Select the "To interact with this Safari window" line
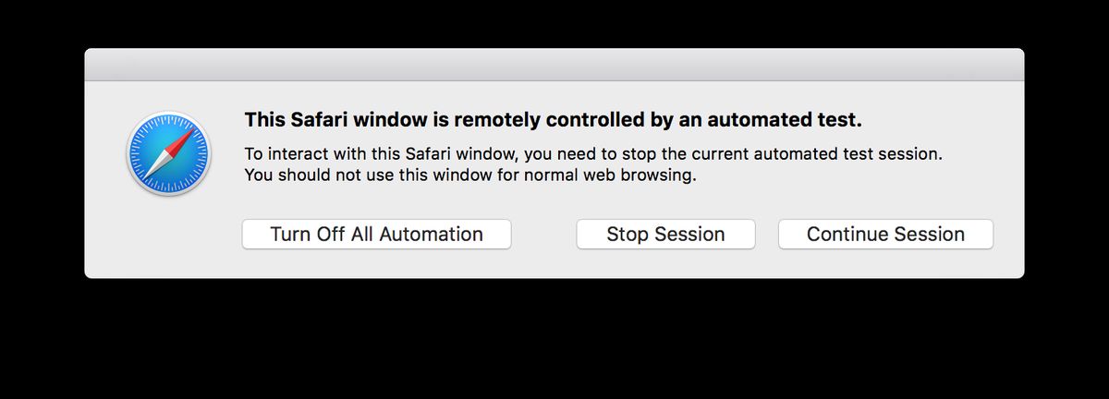Image resolution: width=1109 pixels, height=399 pixels. pos(592,154)
